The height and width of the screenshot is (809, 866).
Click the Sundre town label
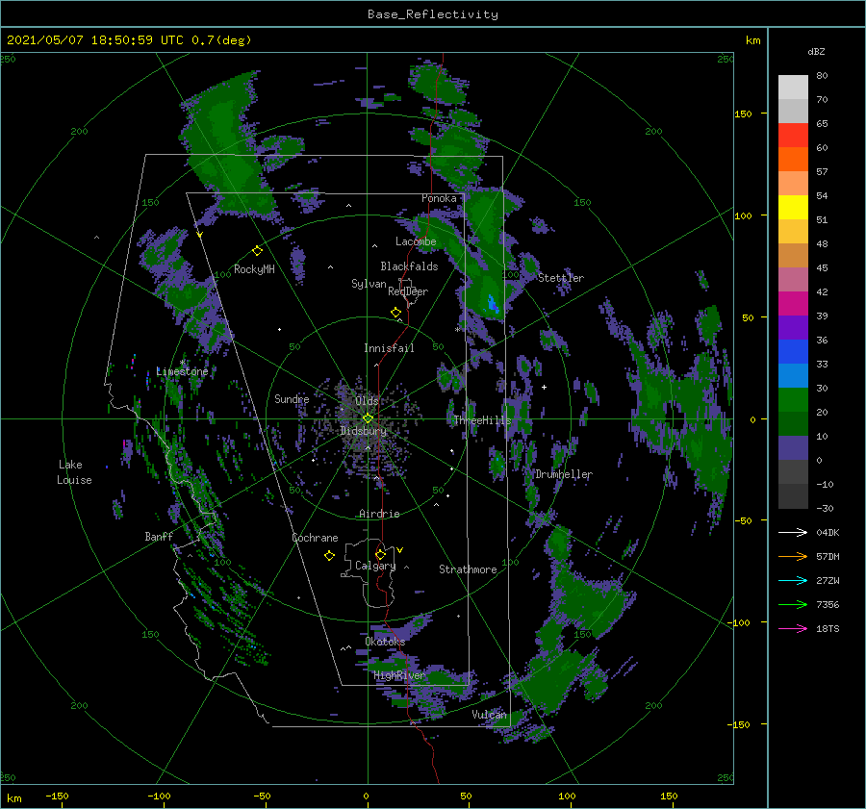(292, 398)
